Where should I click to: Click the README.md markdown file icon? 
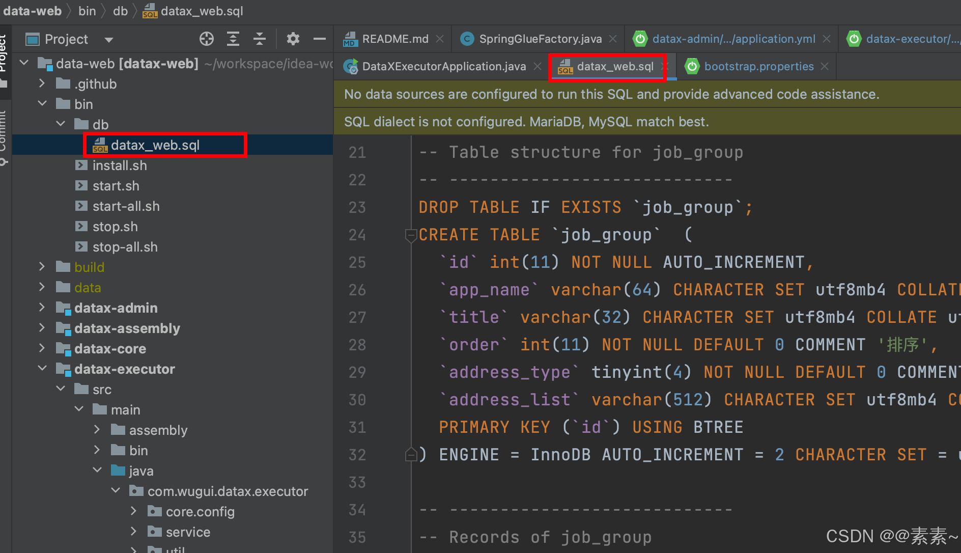[x=350, y=39]
